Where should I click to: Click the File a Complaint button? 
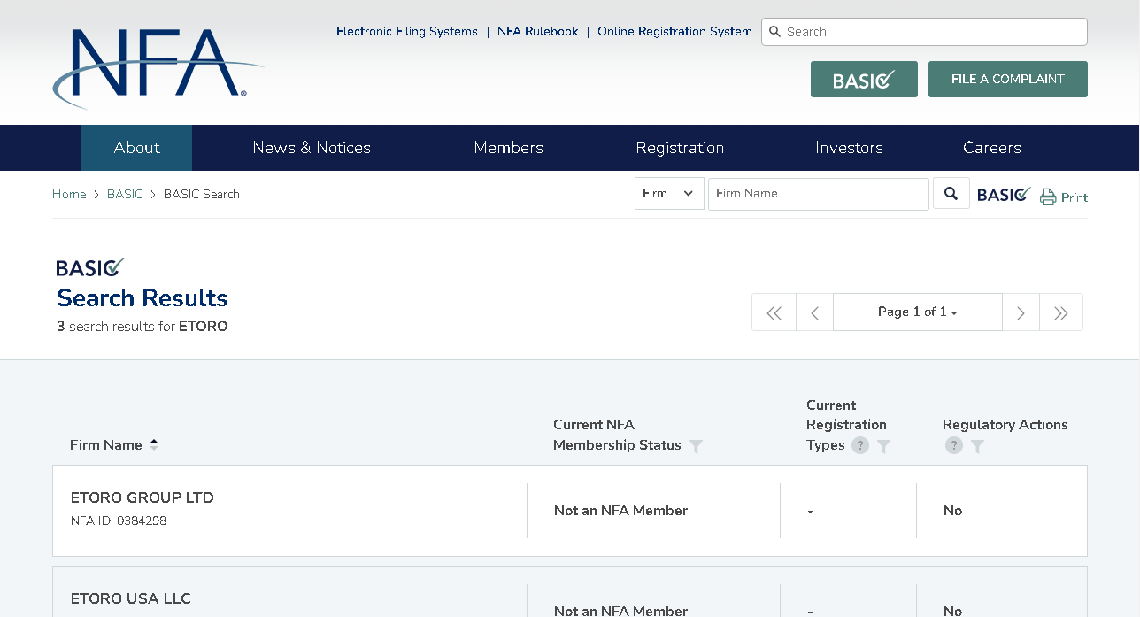tap(1008, 80)
